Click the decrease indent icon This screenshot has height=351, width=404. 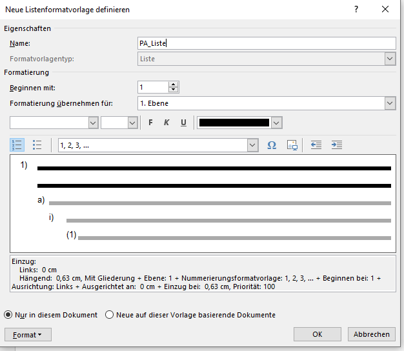[316, 145]
